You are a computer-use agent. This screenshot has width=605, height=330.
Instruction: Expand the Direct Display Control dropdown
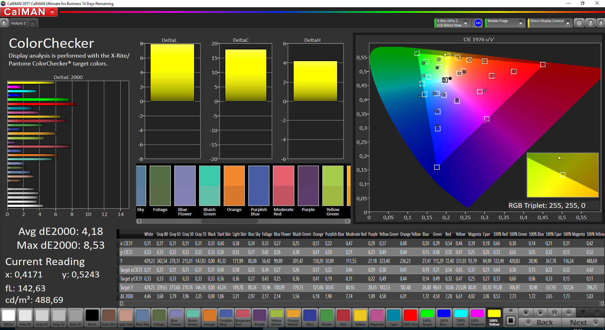(x=568, y=23)
